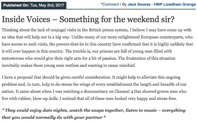
Task: Click the article headline Inside Voices
Action: click(88, 19)
